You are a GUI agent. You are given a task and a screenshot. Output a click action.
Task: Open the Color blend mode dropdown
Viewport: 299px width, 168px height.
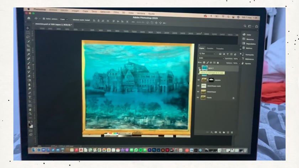(x=211, y=58)
